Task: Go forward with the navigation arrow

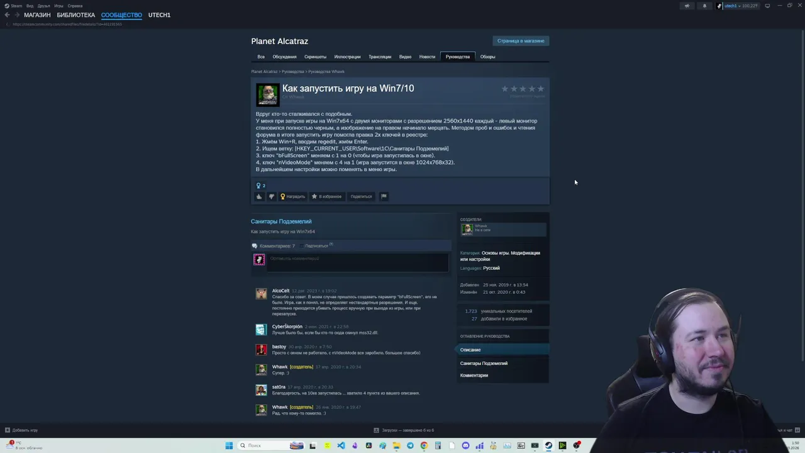Action: tap(16, 15)
